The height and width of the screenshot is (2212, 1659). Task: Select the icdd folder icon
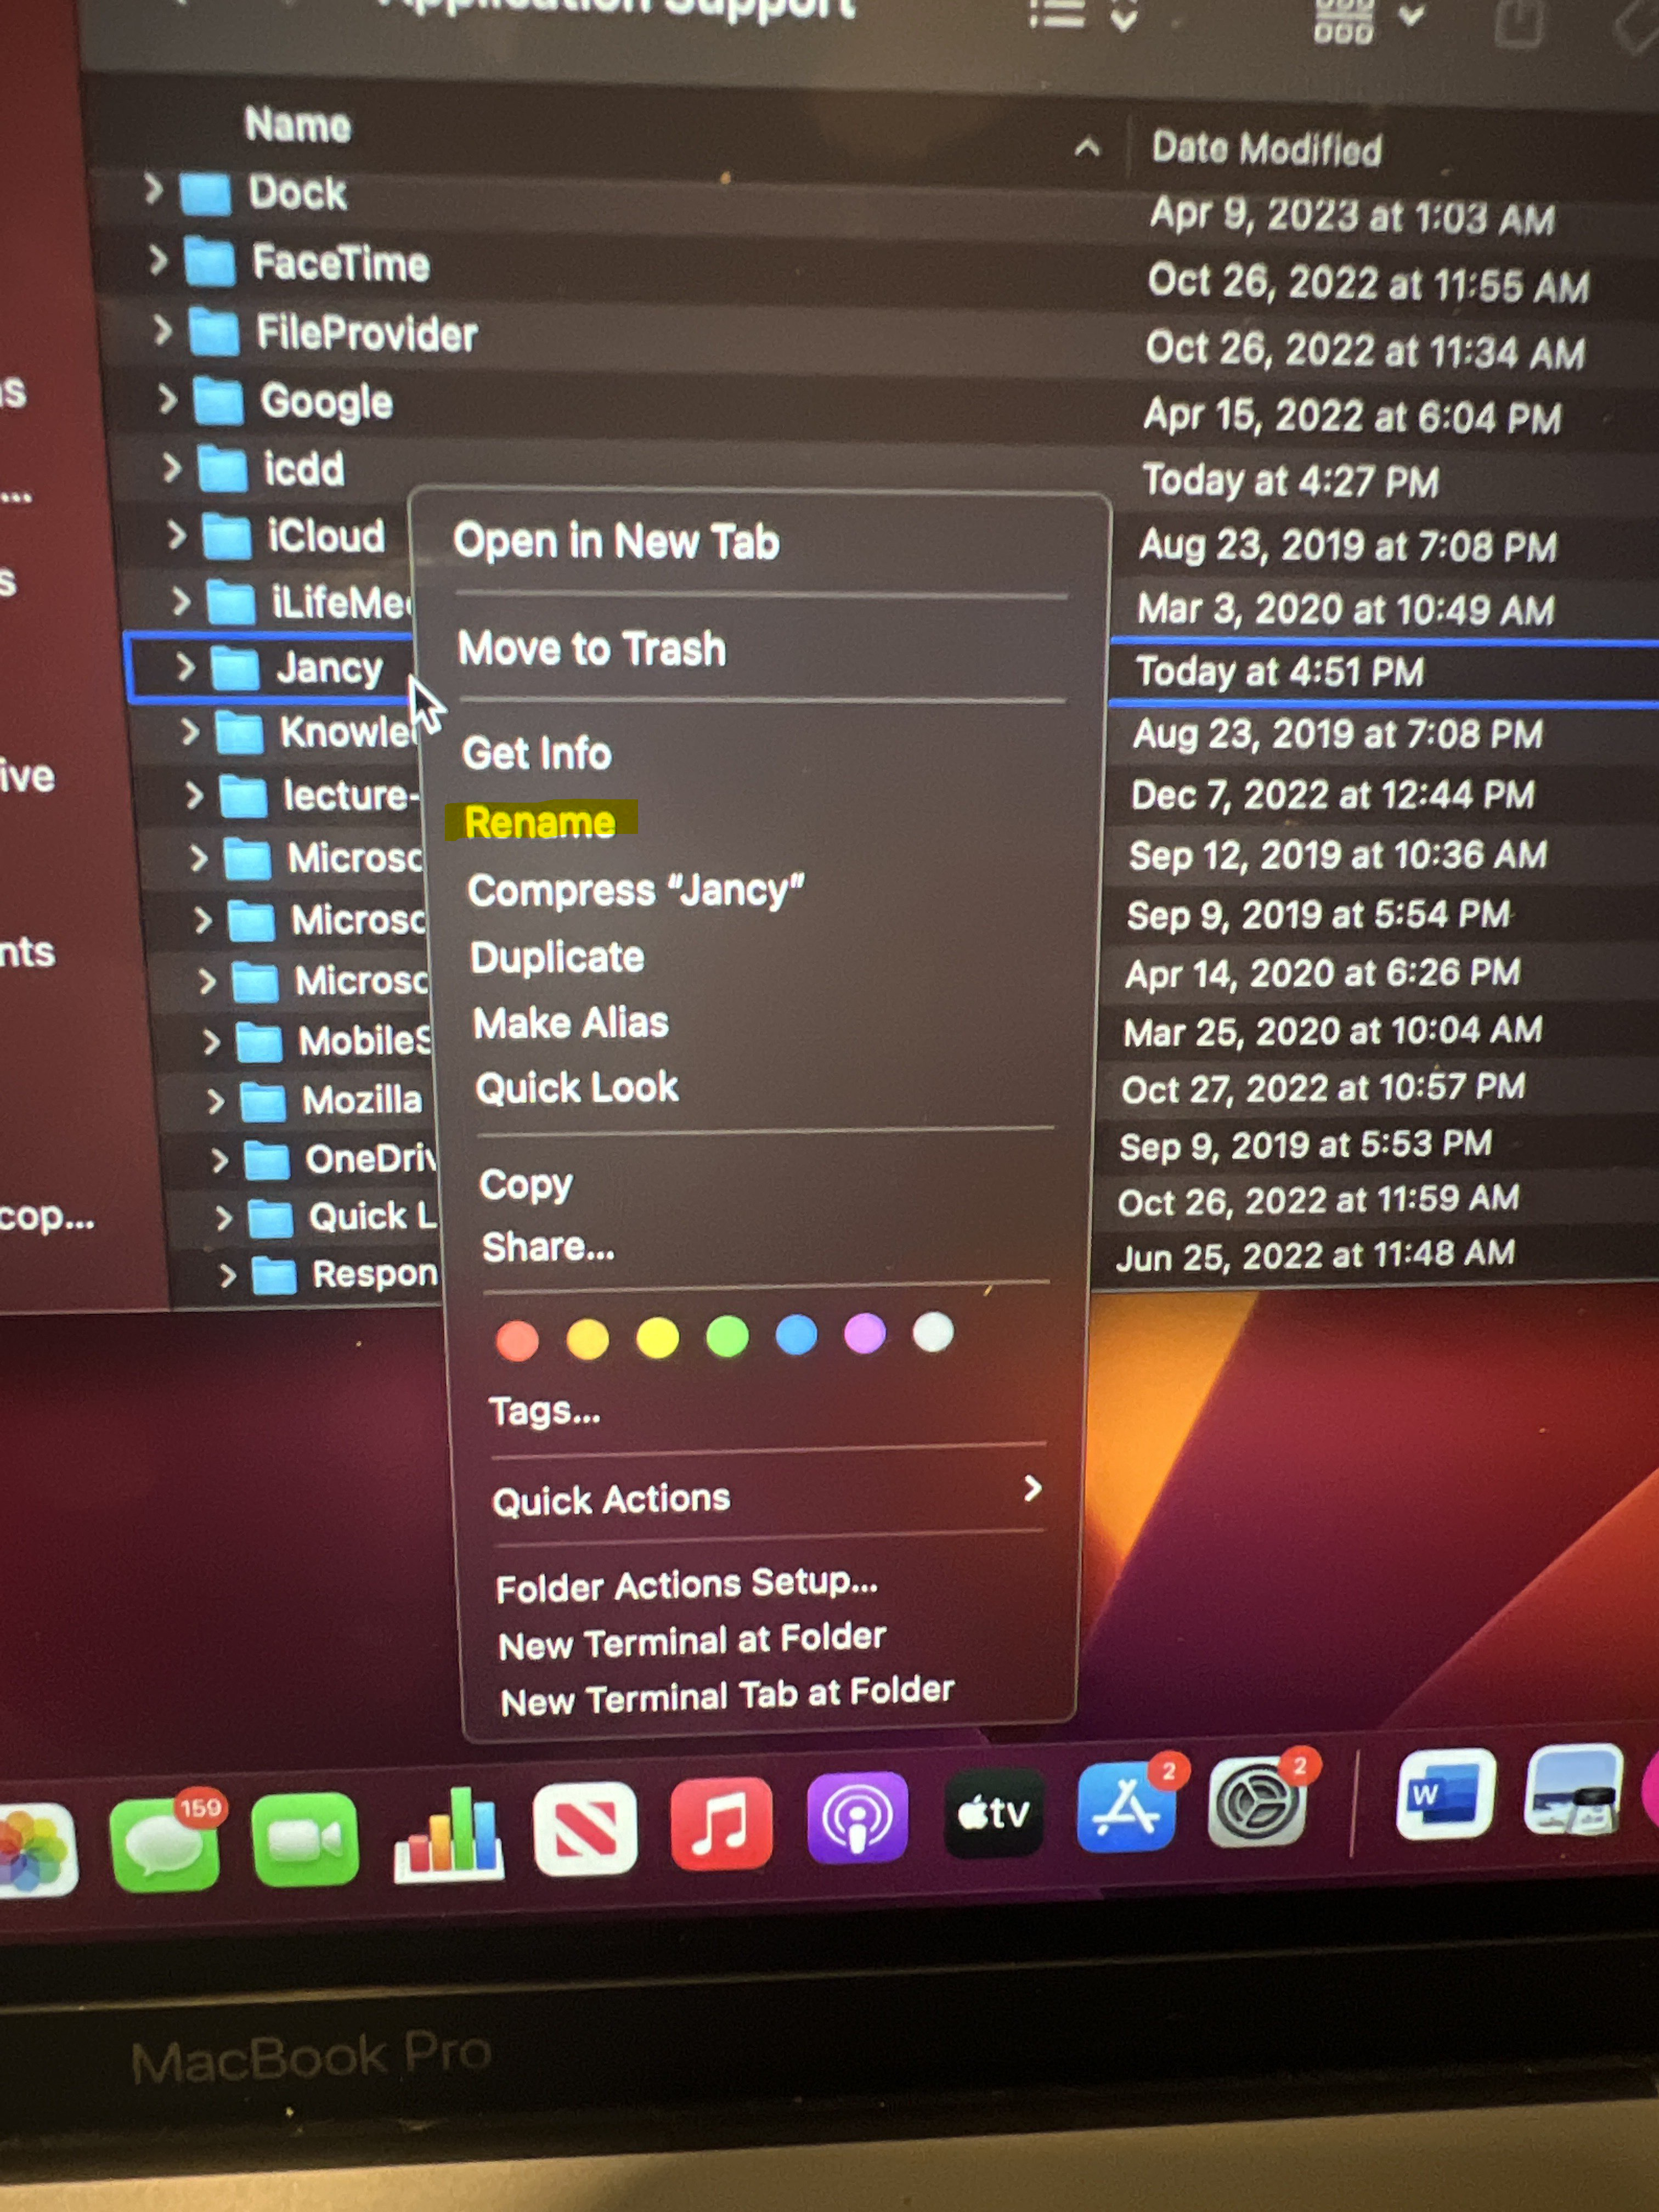[222, 469]
